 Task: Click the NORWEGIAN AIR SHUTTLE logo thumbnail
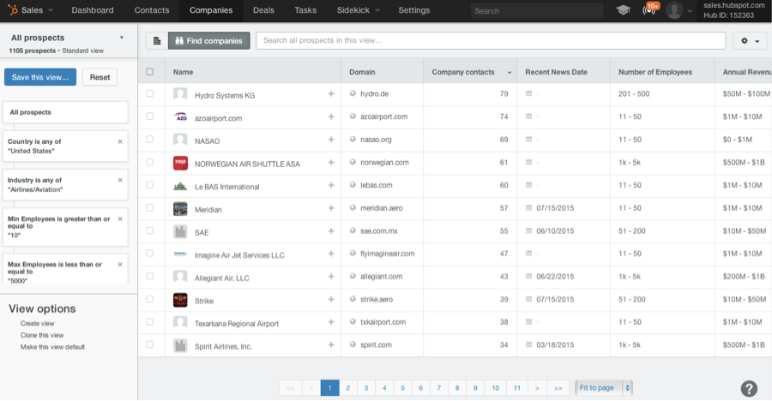pos(180,163)
